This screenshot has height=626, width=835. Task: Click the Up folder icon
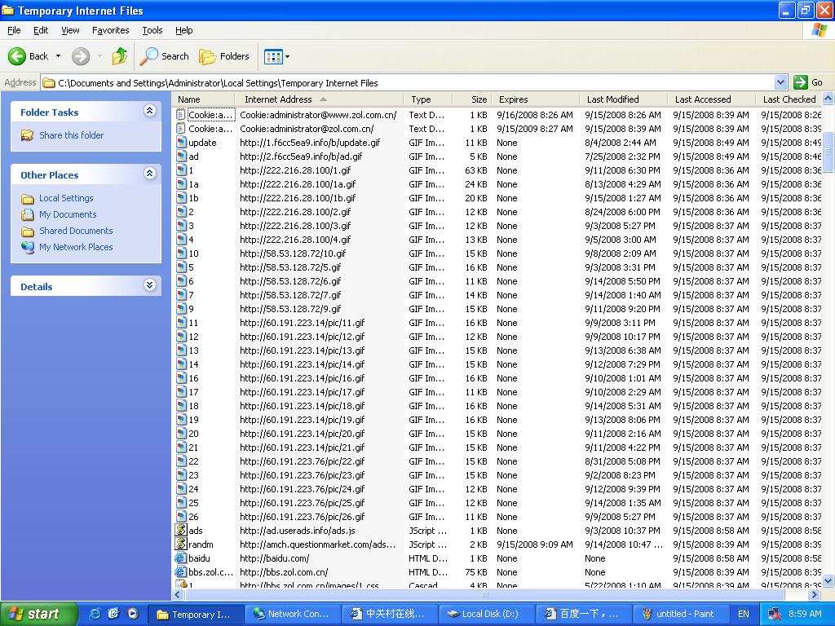[x=120, y=56]
